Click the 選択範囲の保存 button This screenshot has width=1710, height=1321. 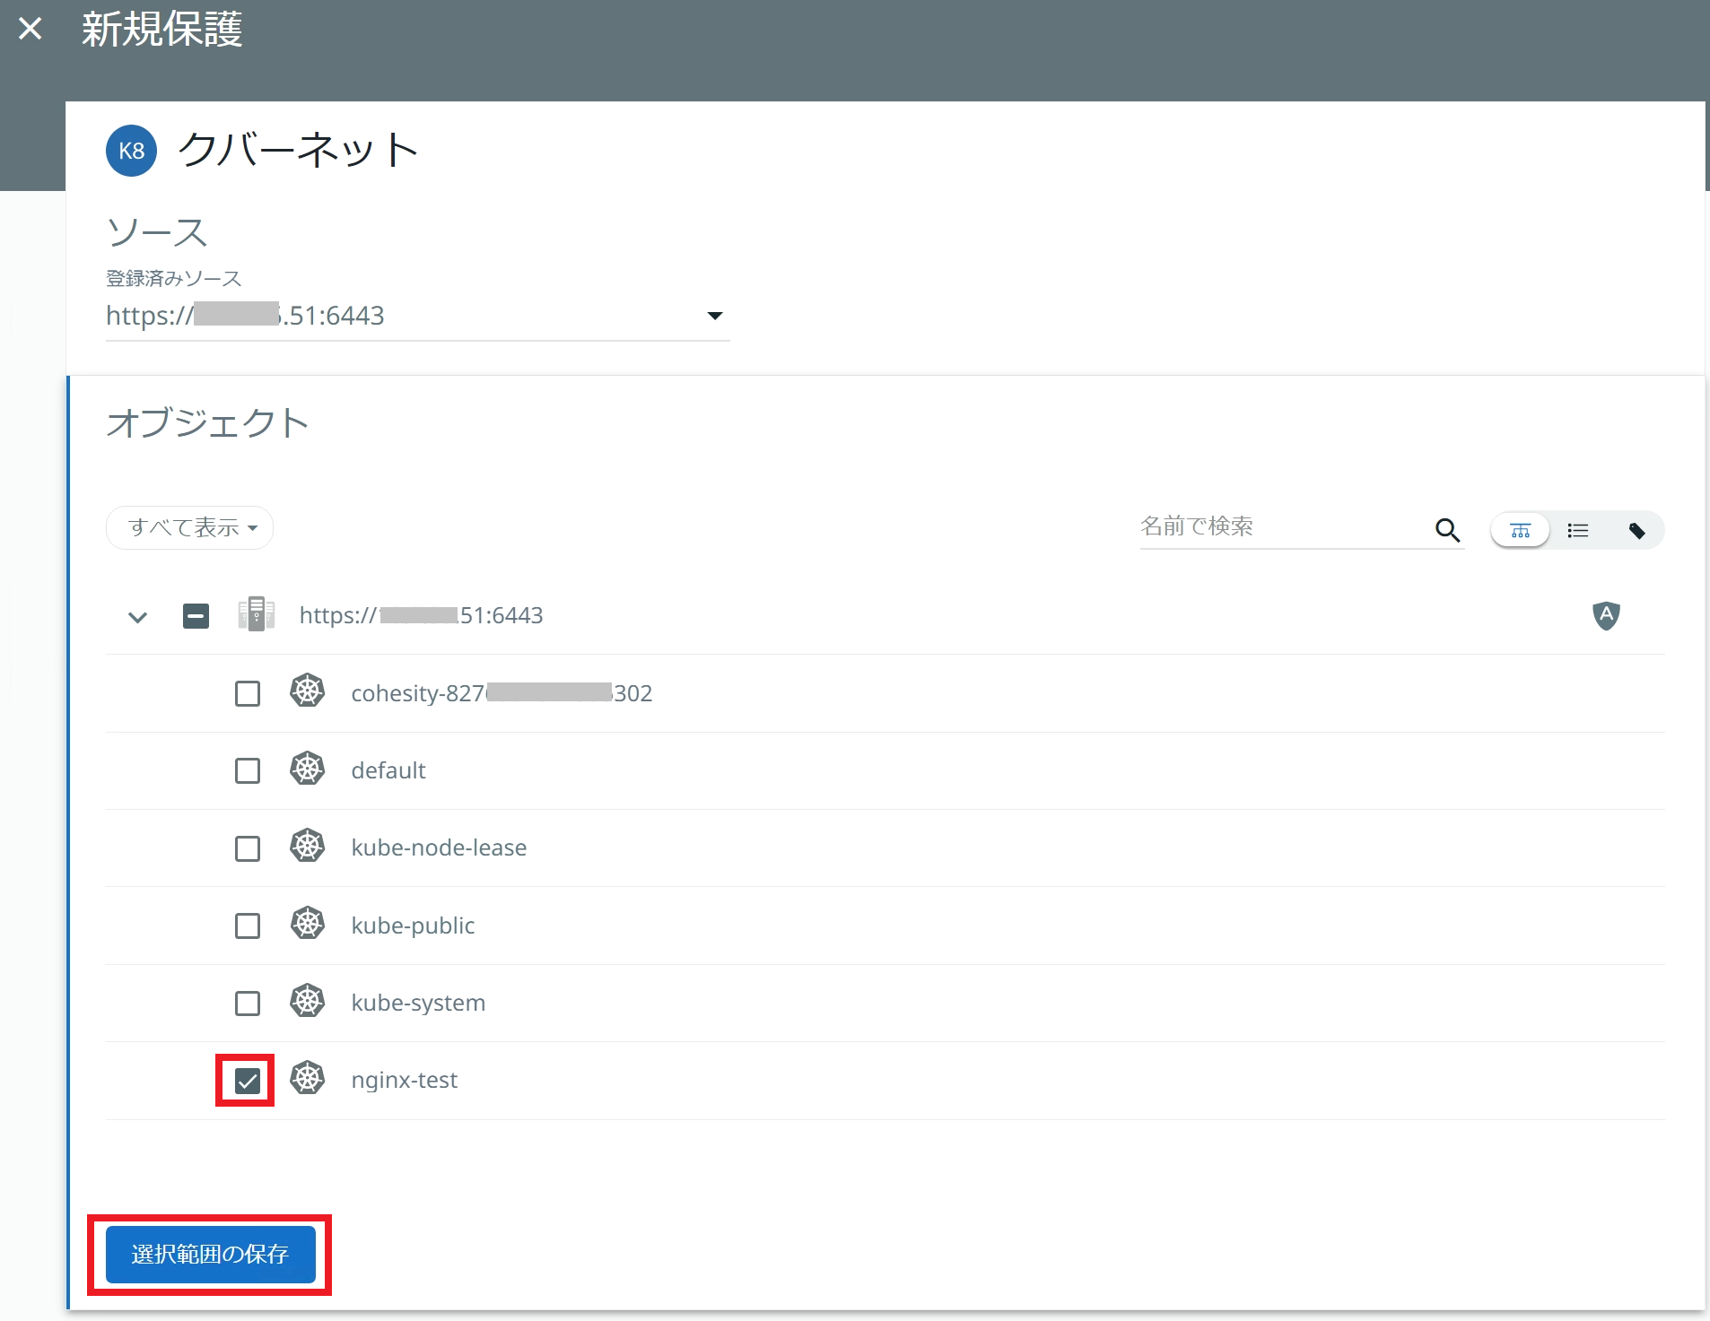pyautogui.click(x=211, y=1254)
